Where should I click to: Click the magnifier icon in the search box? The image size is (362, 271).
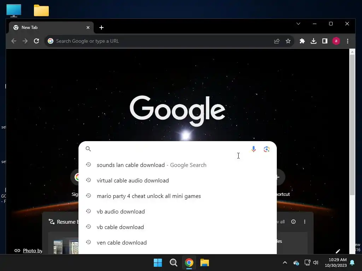[88, 149]
